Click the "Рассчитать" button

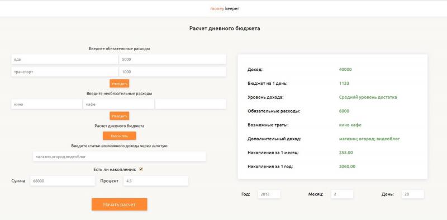pyautogui.click(x=120, y=136)
